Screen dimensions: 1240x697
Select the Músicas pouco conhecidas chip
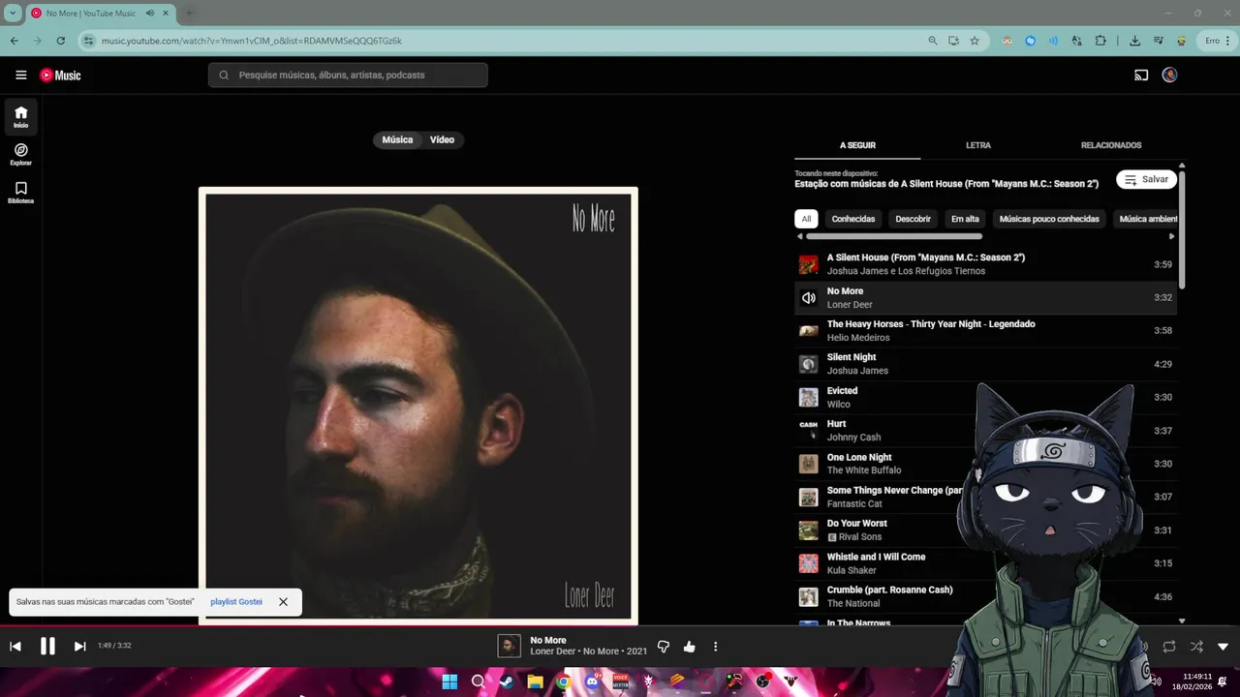click(1049, 219)
